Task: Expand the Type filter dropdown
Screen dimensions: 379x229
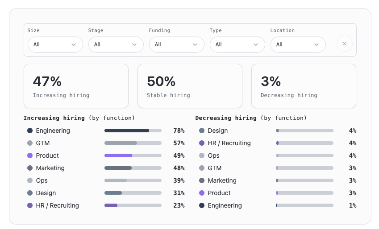Action: point(237,45)
